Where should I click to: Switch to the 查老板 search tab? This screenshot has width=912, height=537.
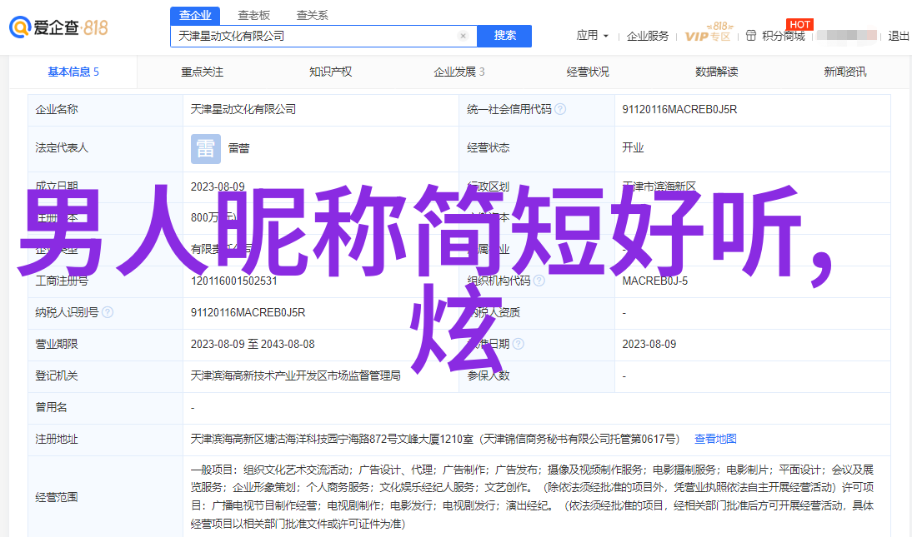[253, 16]
